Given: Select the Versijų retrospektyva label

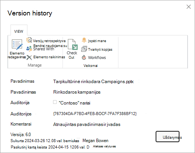Looking at the screenshot, I should click(x=49, y=41).
